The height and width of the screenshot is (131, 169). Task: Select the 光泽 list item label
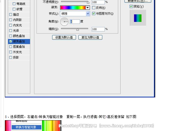click(x=16, y=31)
